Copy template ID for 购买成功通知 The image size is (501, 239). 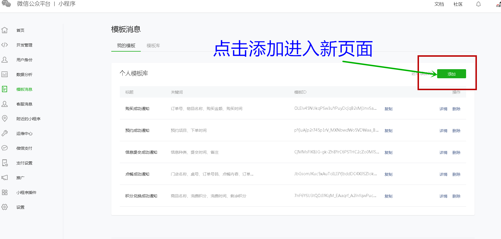point(388,109)
